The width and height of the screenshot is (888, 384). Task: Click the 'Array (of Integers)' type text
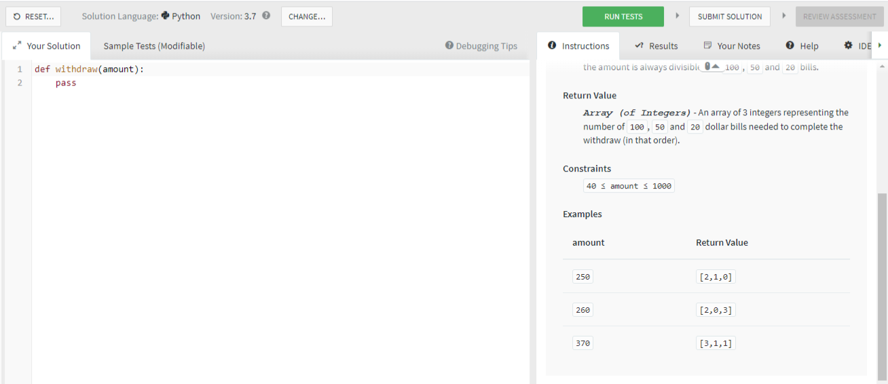pos(637,113)
